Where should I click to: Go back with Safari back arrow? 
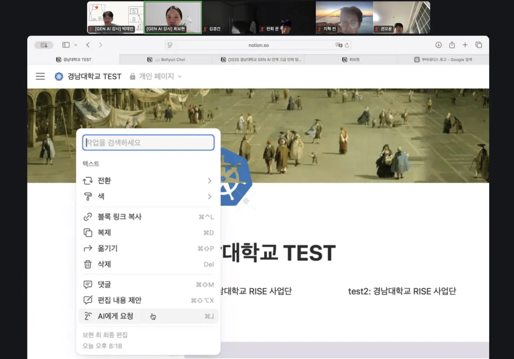point(88,45)
